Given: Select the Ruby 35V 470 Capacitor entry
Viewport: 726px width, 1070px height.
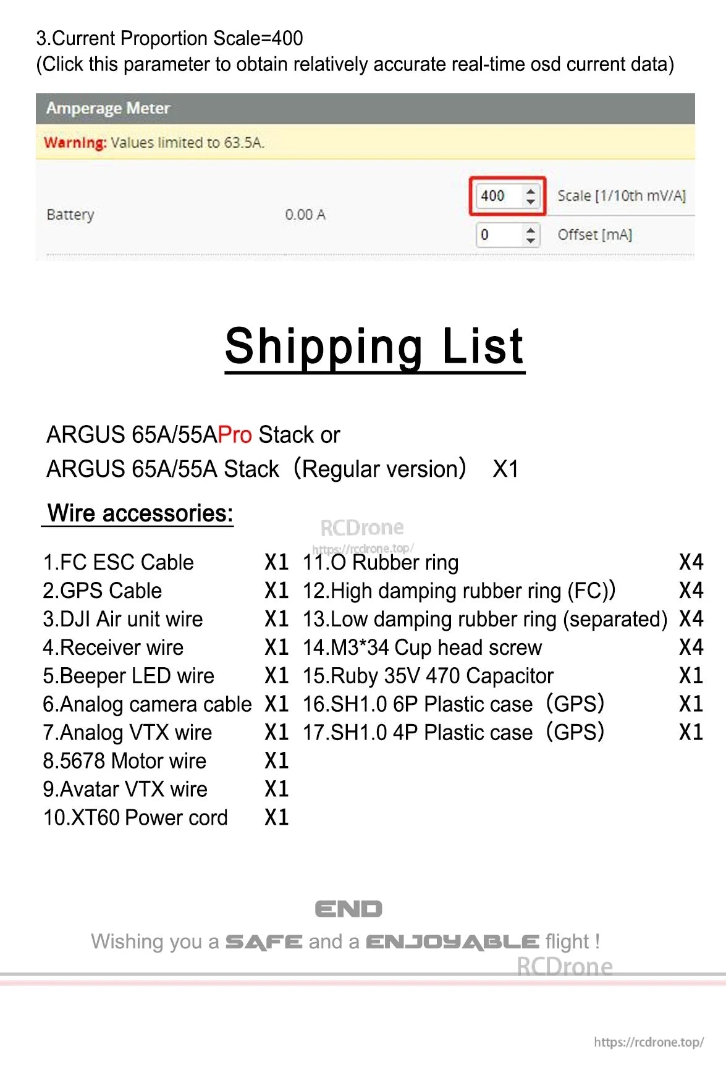Looking at the screenshot, I should click(429, 675).
